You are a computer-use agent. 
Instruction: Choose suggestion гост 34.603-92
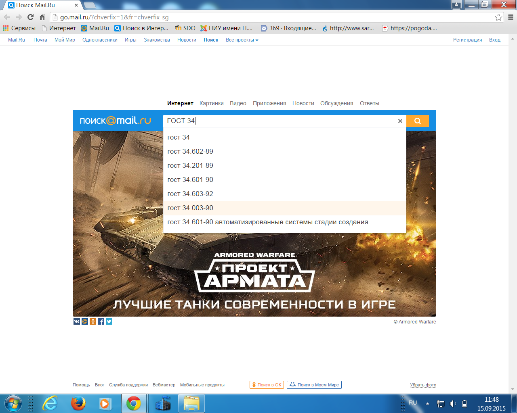coord(285,194)
